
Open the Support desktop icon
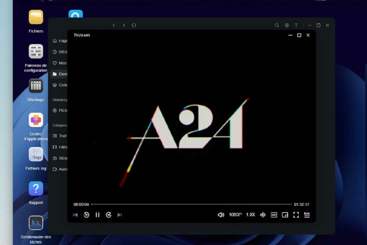click(x=36, y=188)
